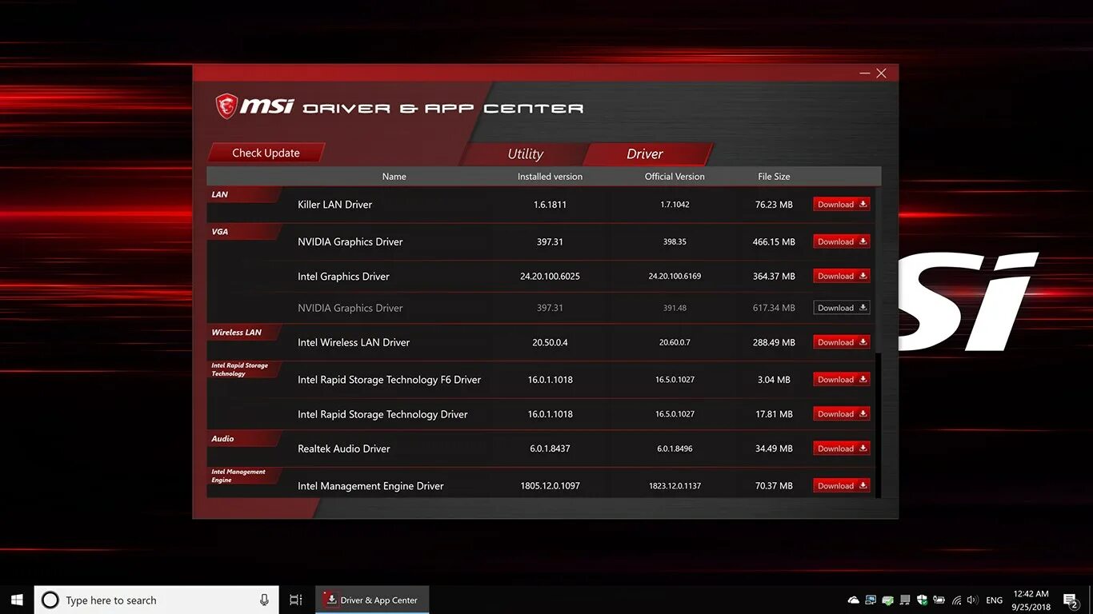Click the MSI dragon shield logo

pyautogui.click(x=226, y=106)
